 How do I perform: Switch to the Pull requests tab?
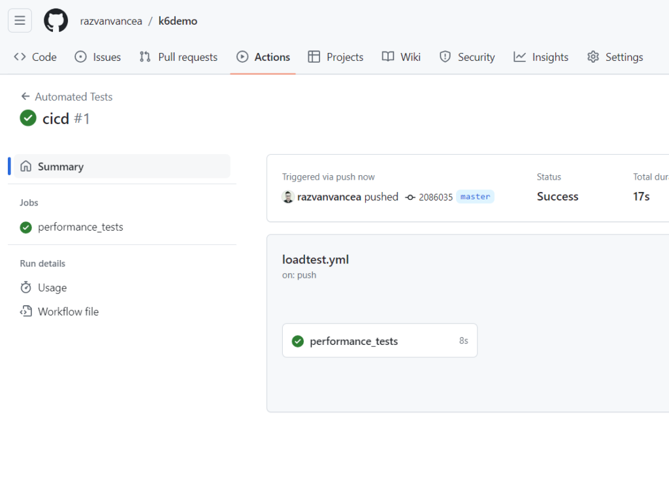(178, 57)
